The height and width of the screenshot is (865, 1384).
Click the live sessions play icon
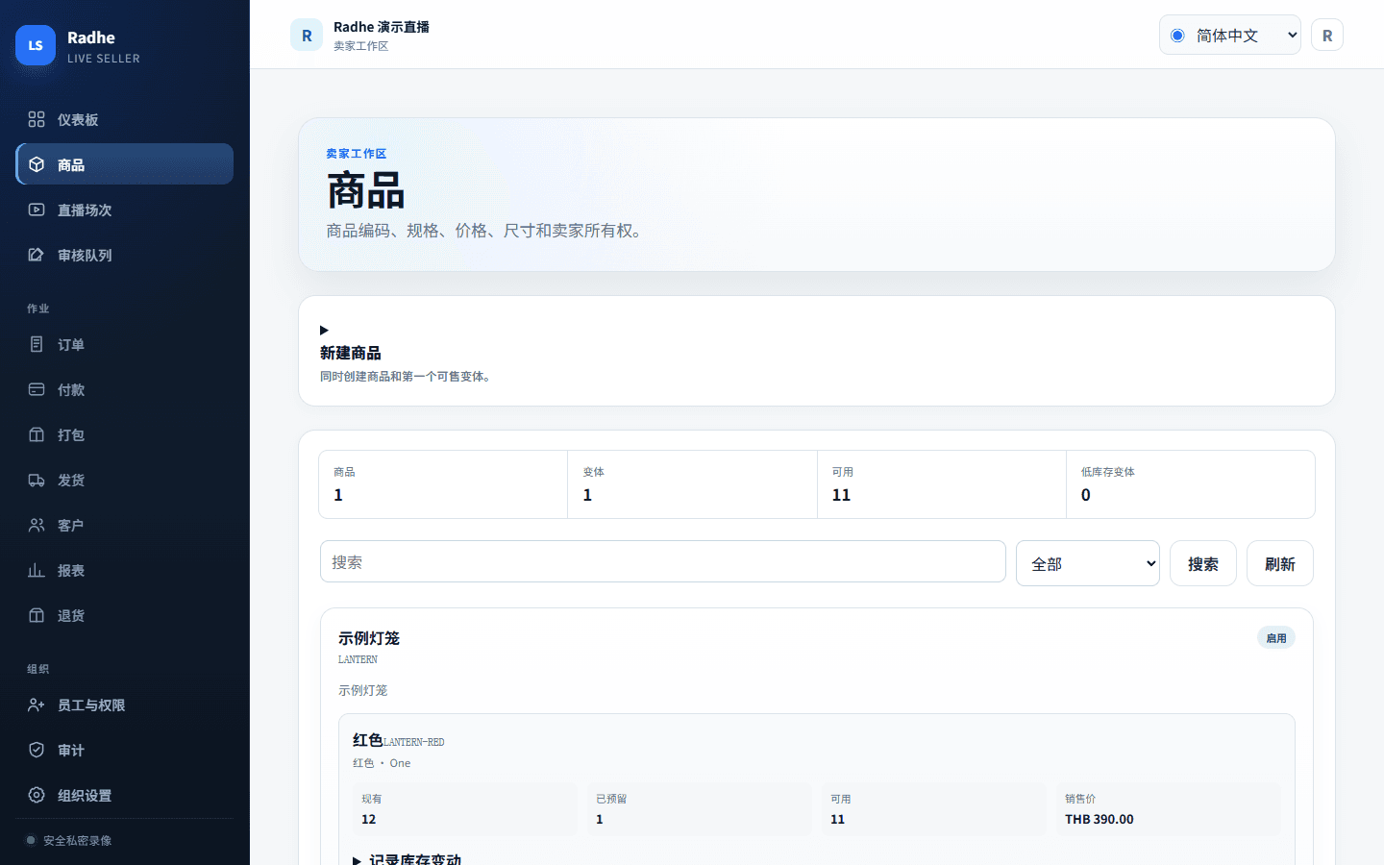[37, 210]
